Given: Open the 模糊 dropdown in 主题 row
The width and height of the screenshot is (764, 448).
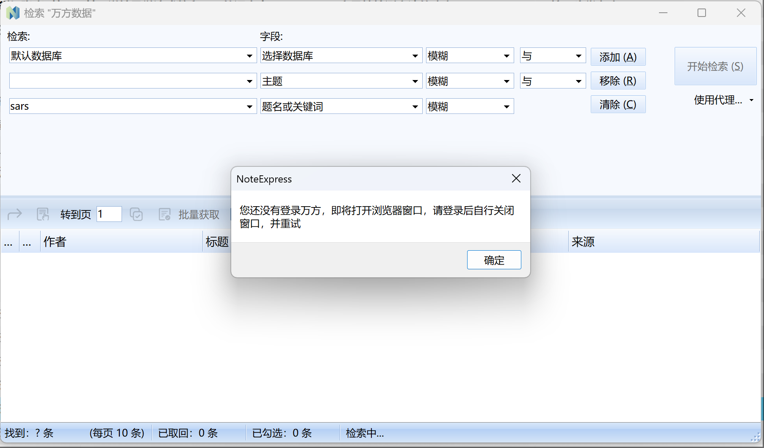Looking at the screenshot, I should click(507, 81).
